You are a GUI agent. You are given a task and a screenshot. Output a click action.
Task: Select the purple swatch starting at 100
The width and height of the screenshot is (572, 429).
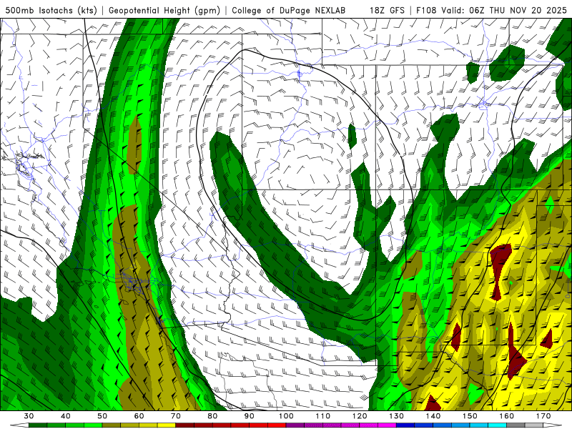295,425
